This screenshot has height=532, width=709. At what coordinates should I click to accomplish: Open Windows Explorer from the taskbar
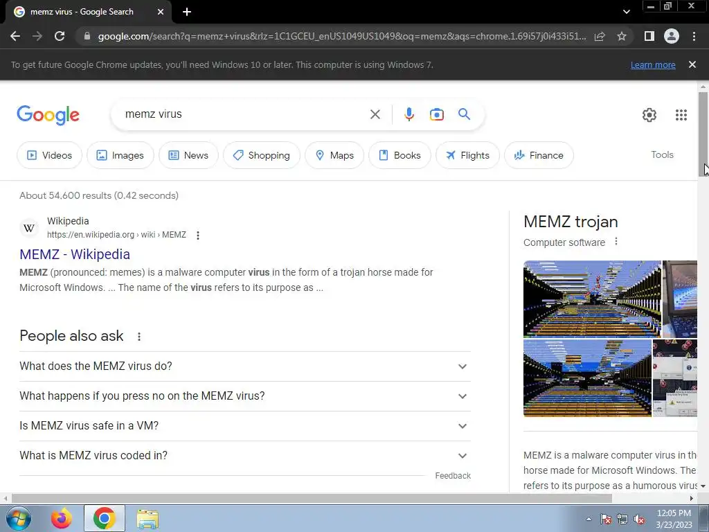(147, 518)
